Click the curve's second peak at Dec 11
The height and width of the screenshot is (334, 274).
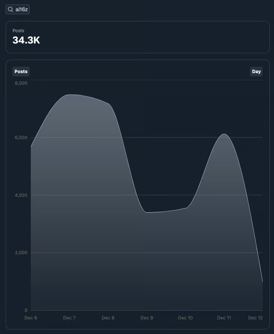click(x=224, y=134)
